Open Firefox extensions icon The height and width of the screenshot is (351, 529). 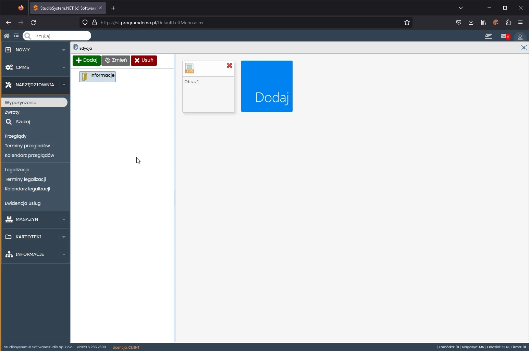pos(508,23)
